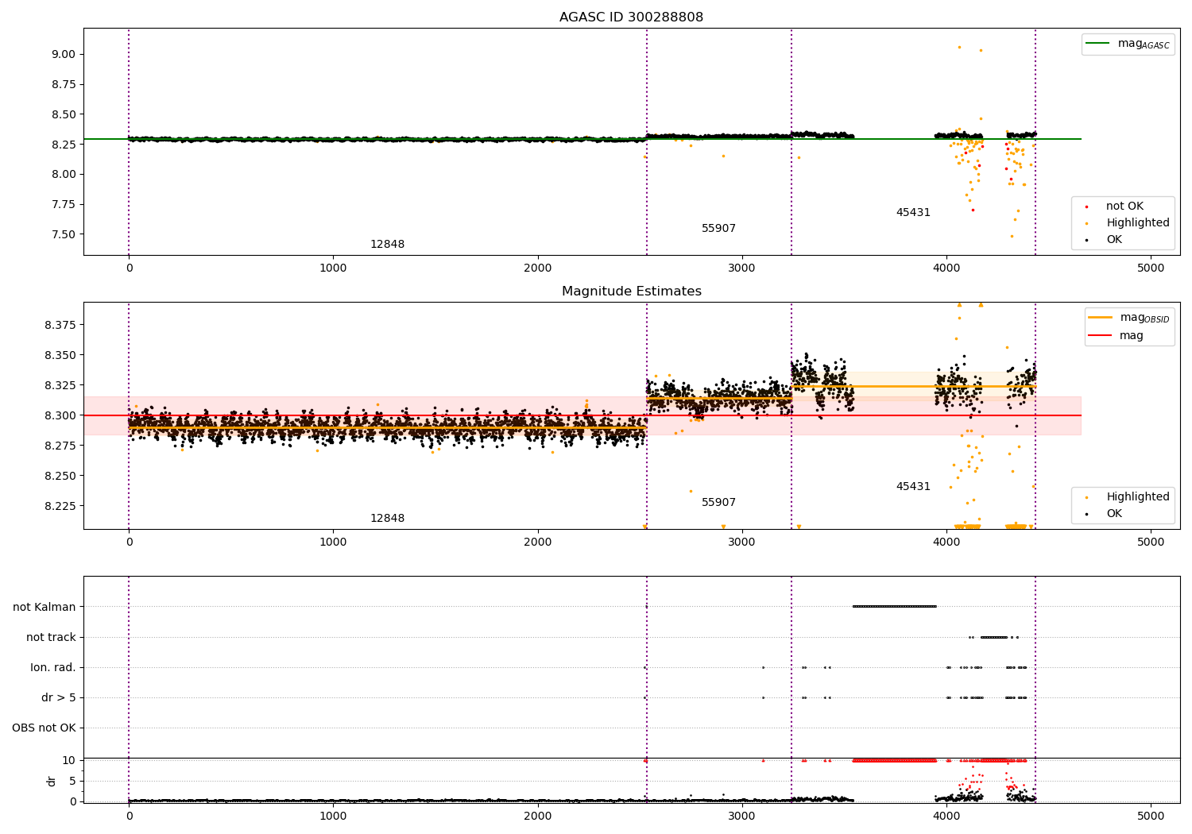Click the "8.275" y-axis tick label
Viewport: 1192px width, 834px height.
point(61,446)
